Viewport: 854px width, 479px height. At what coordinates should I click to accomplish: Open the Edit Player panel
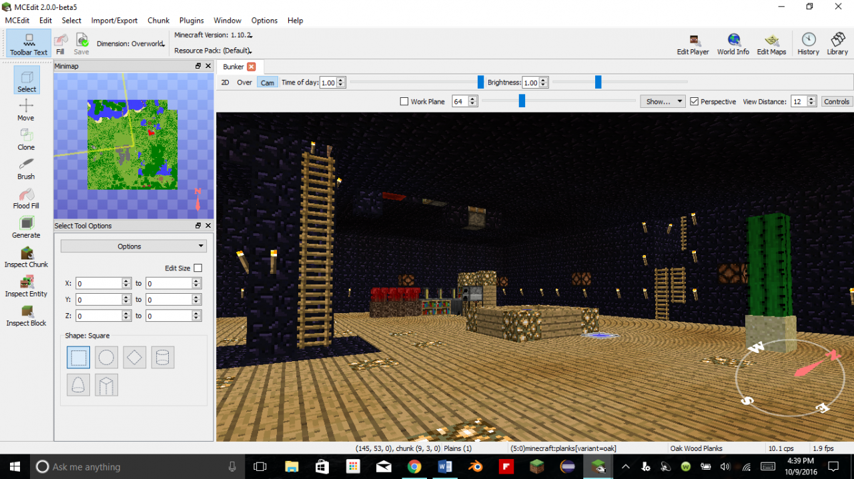pyautogui.click(x=693, y=42)
